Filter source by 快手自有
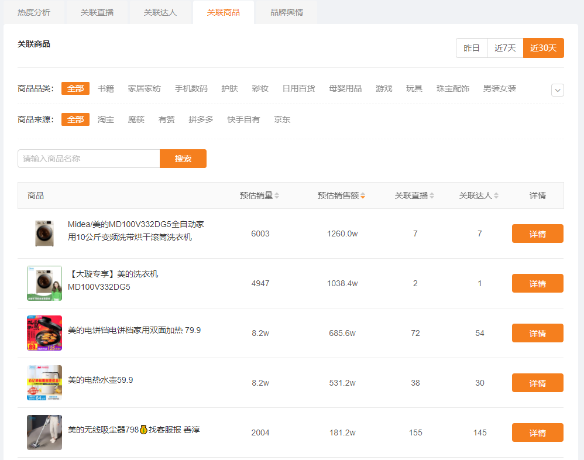Viewport: 584px width, 460px height. click(243, 119)
